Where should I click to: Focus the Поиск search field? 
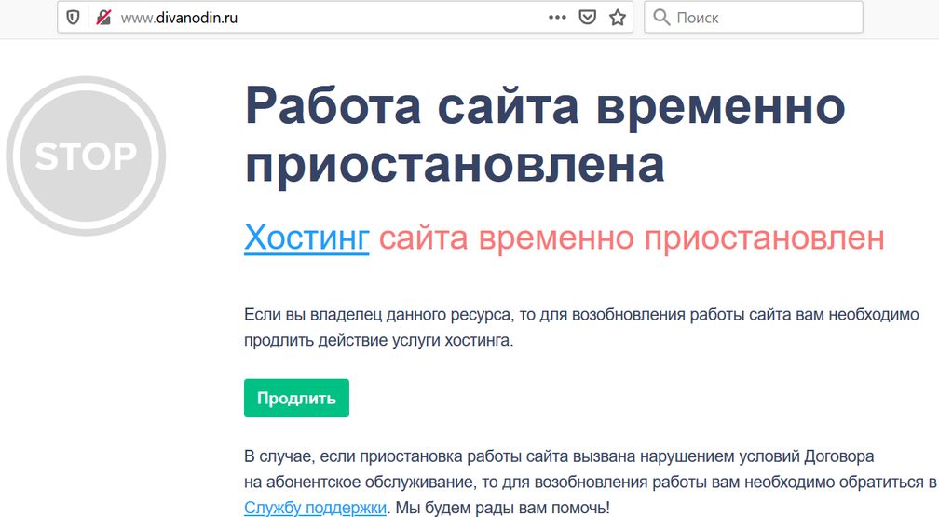pyautogui.click(x=764, y=17)
